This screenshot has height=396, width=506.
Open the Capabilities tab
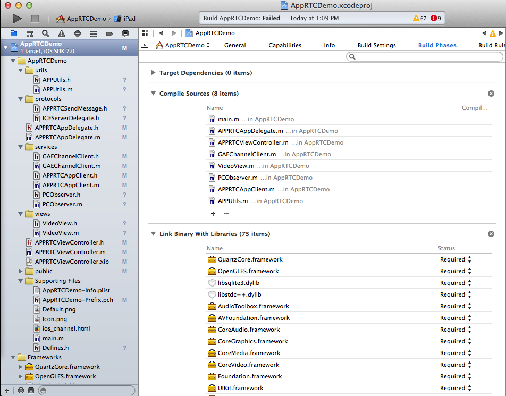285,45
